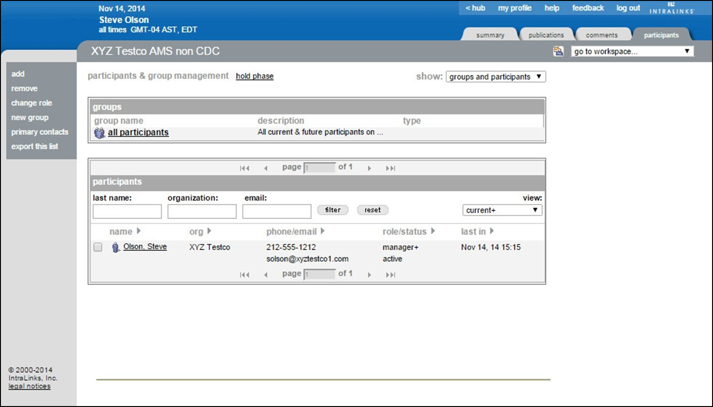
Task: Click the IntraLinks logo in the top banner
Action: coord(671,7)
